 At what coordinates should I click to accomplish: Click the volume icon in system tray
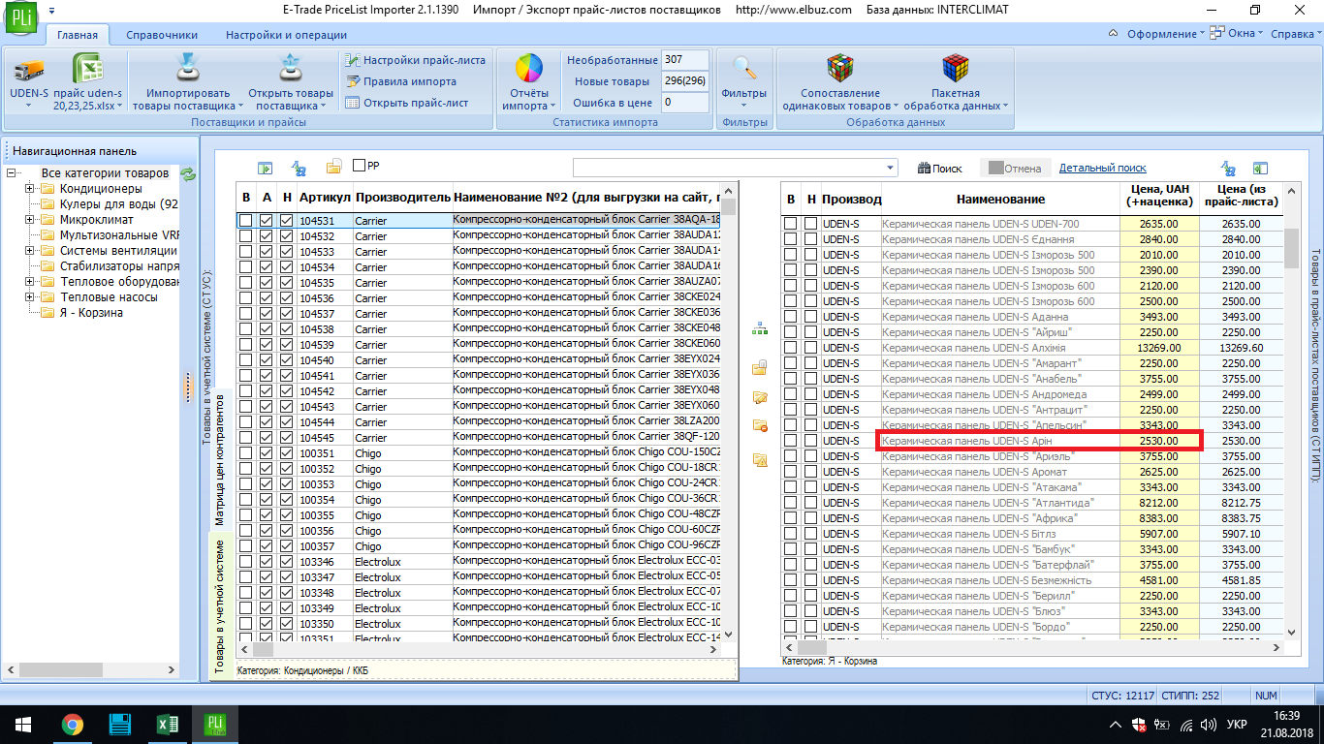click(1207, 725)
